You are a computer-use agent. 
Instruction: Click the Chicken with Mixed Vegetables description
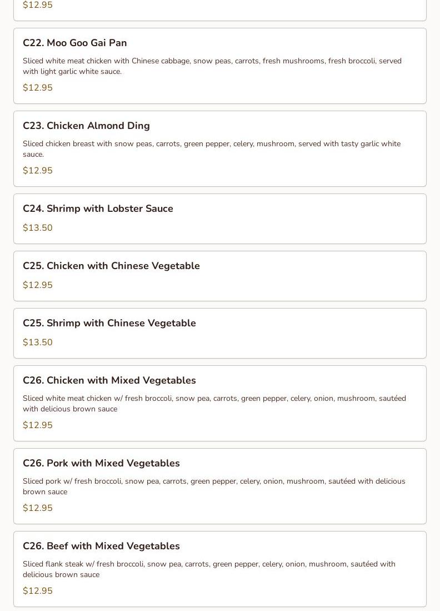(214, 404)
